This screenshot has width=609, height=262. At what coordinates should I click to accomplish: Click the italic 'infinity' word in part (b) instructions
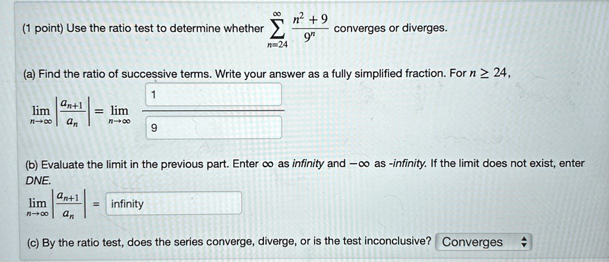coord(307,164)
